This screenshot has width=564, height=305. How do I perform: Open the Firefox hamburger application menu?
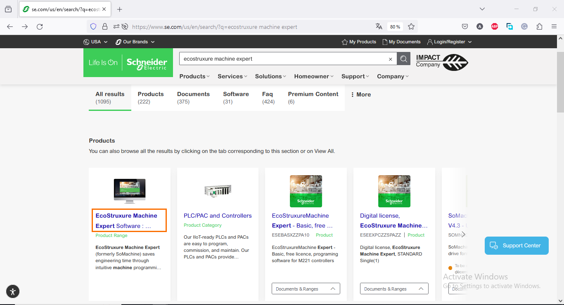554,26
